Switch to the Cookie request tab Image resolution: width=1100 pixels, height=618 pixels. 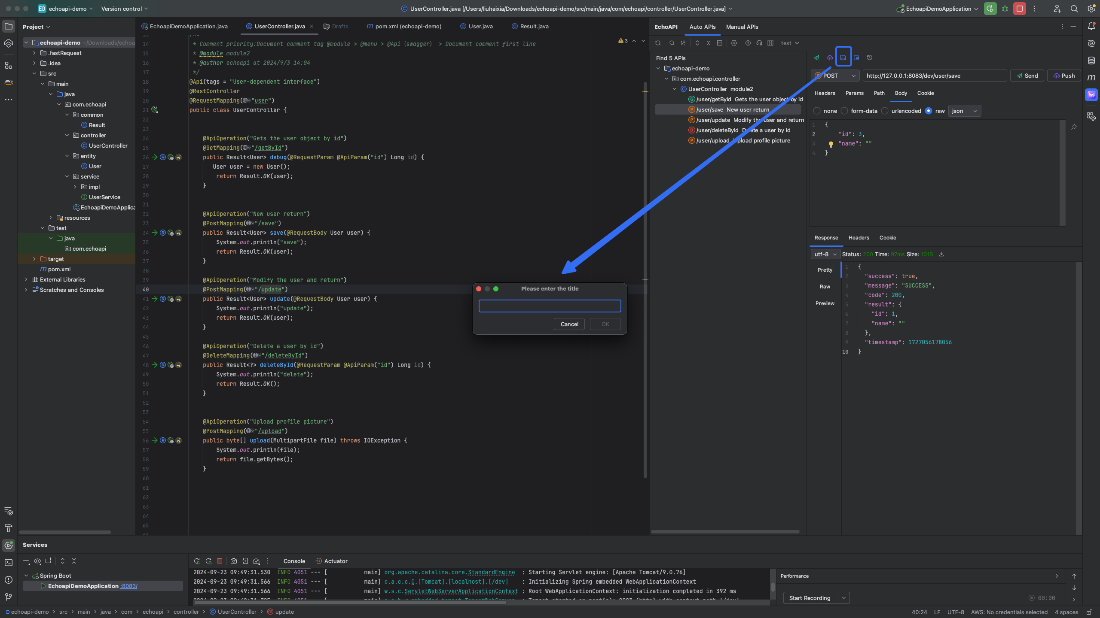(925, 93)
